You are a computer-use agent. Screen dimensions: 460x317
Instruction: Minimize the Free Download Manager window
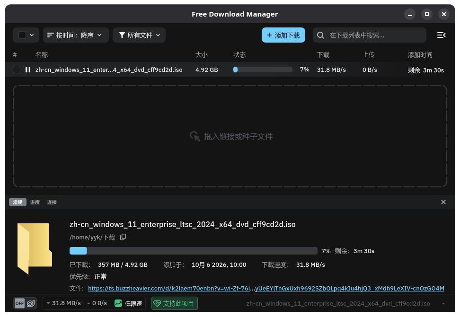(x=409, y=14)
